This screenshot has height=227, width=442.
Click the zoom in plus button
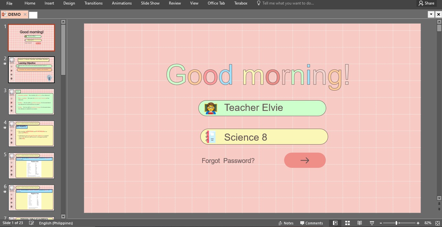418,223
